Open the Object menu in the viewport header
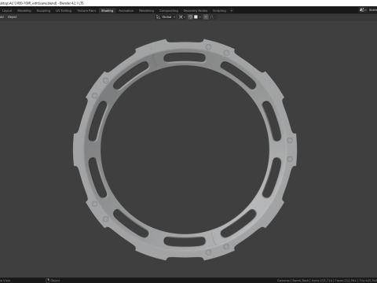The width and height of the screenshot is (377, 283). [12, 17]
